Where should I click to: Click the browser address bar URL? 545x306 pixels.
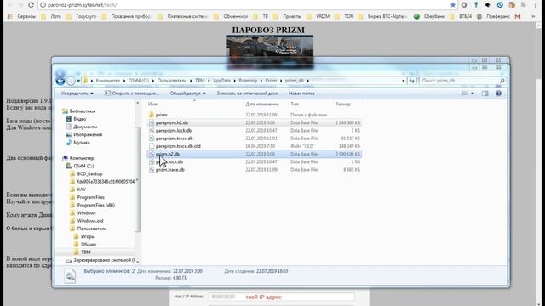83,5
